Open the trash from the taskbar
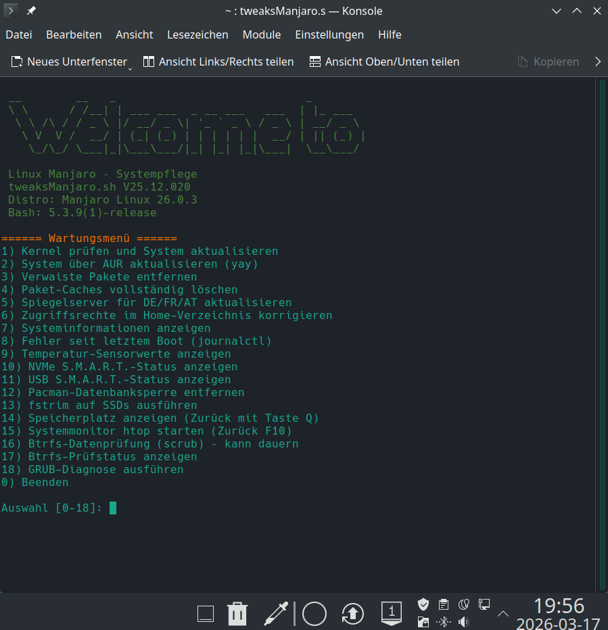Image resolution: width=608 pixels, height=630 pixels. (237, 613)
